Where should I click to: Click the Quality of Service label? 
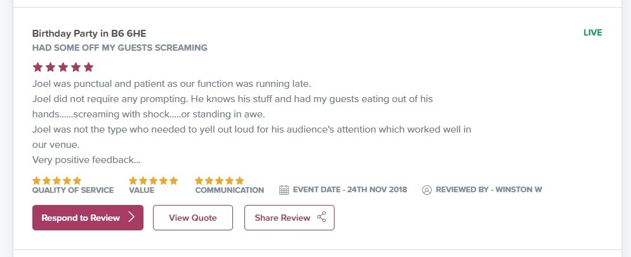[x=73, y=190]
